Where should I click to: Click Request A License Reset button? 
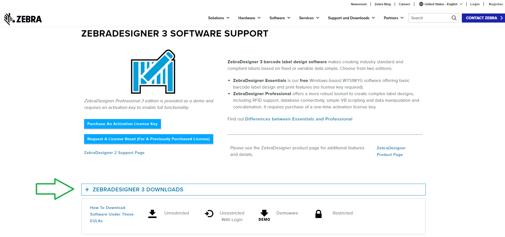149,139
